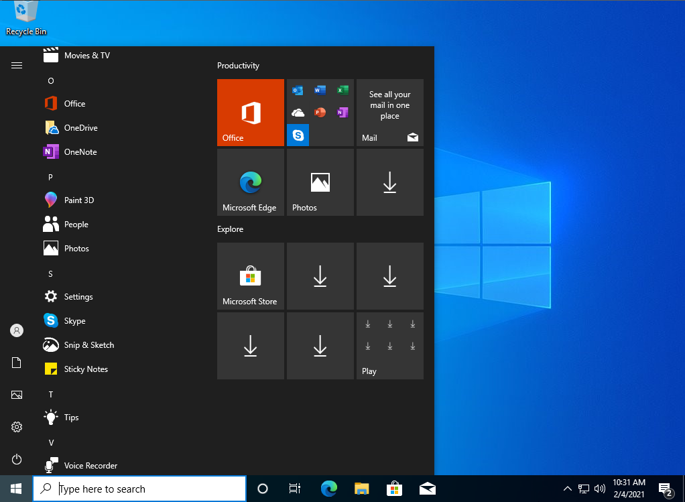Open Cortana from the taskbar
This screenshot has width=685, height=502.
tap(263, 489)
